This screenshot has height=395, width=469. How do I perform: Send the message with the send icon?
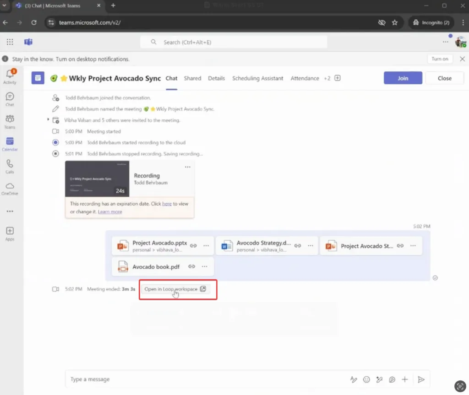point(421,379)
